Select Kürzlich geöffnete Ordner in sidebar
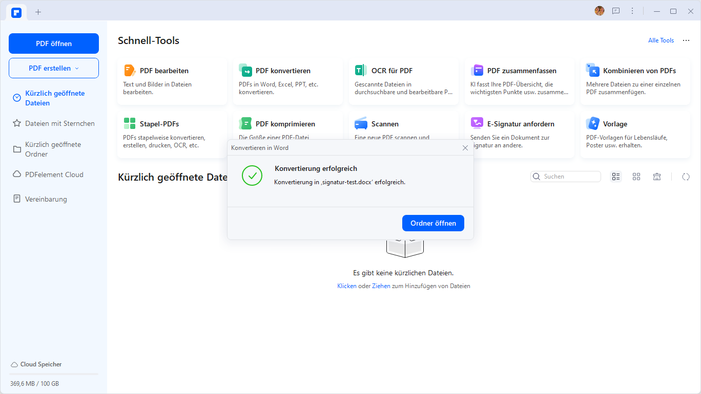 pos(54,149)
